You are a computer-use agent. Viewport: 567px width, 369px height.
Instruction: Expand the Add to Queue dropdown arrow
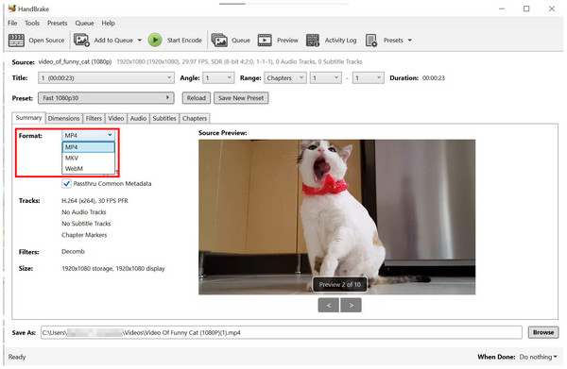point(140,40)
